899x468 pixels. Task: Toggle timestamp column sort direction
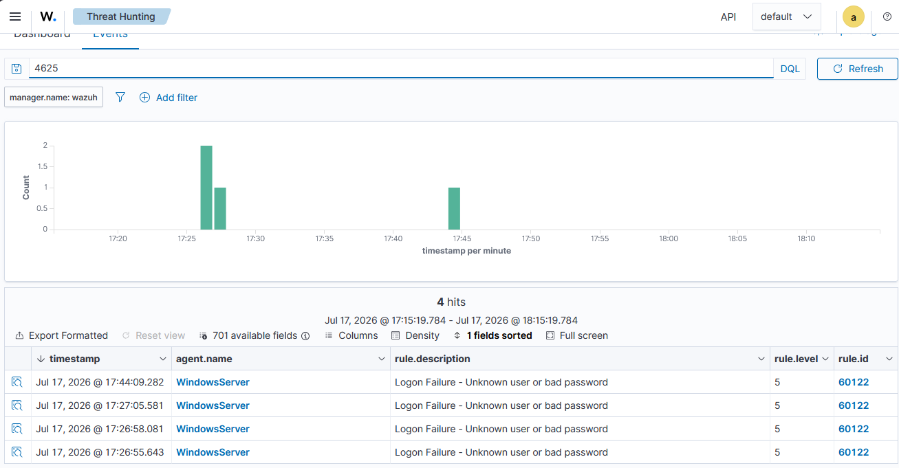click(41, 359)
